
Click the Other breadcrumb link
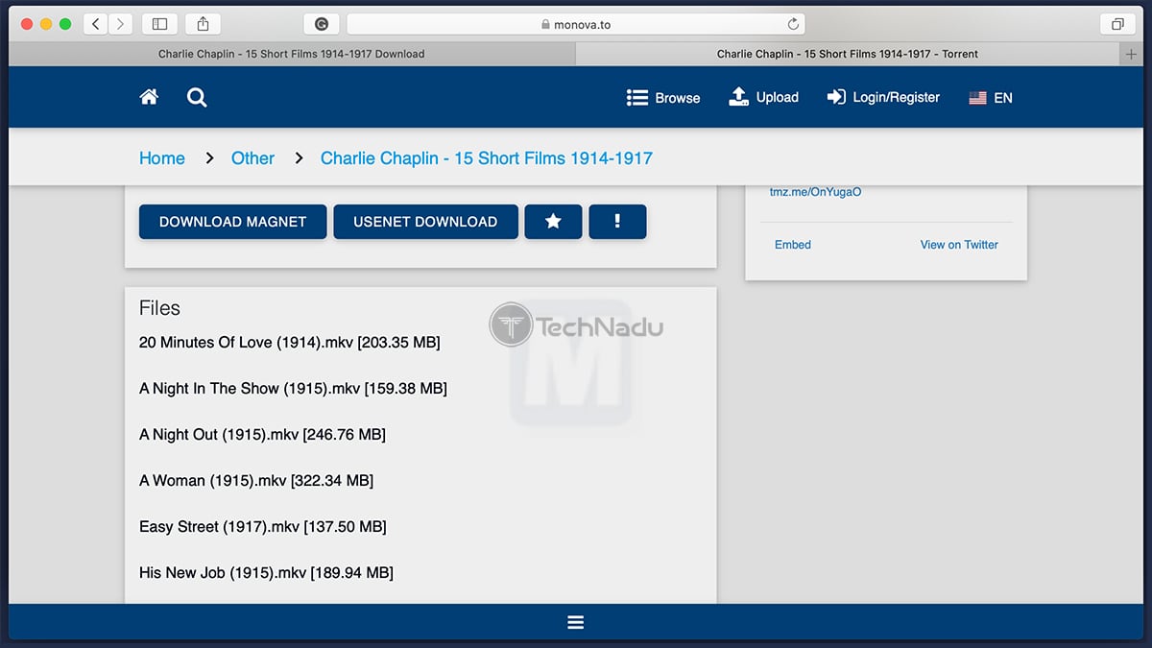click(252, 158)
